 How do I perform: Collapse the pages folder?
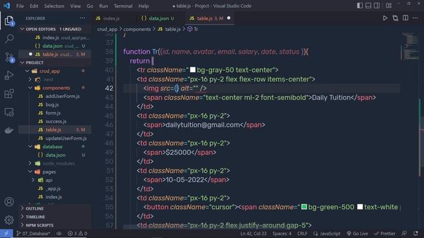tap(30, 172)
